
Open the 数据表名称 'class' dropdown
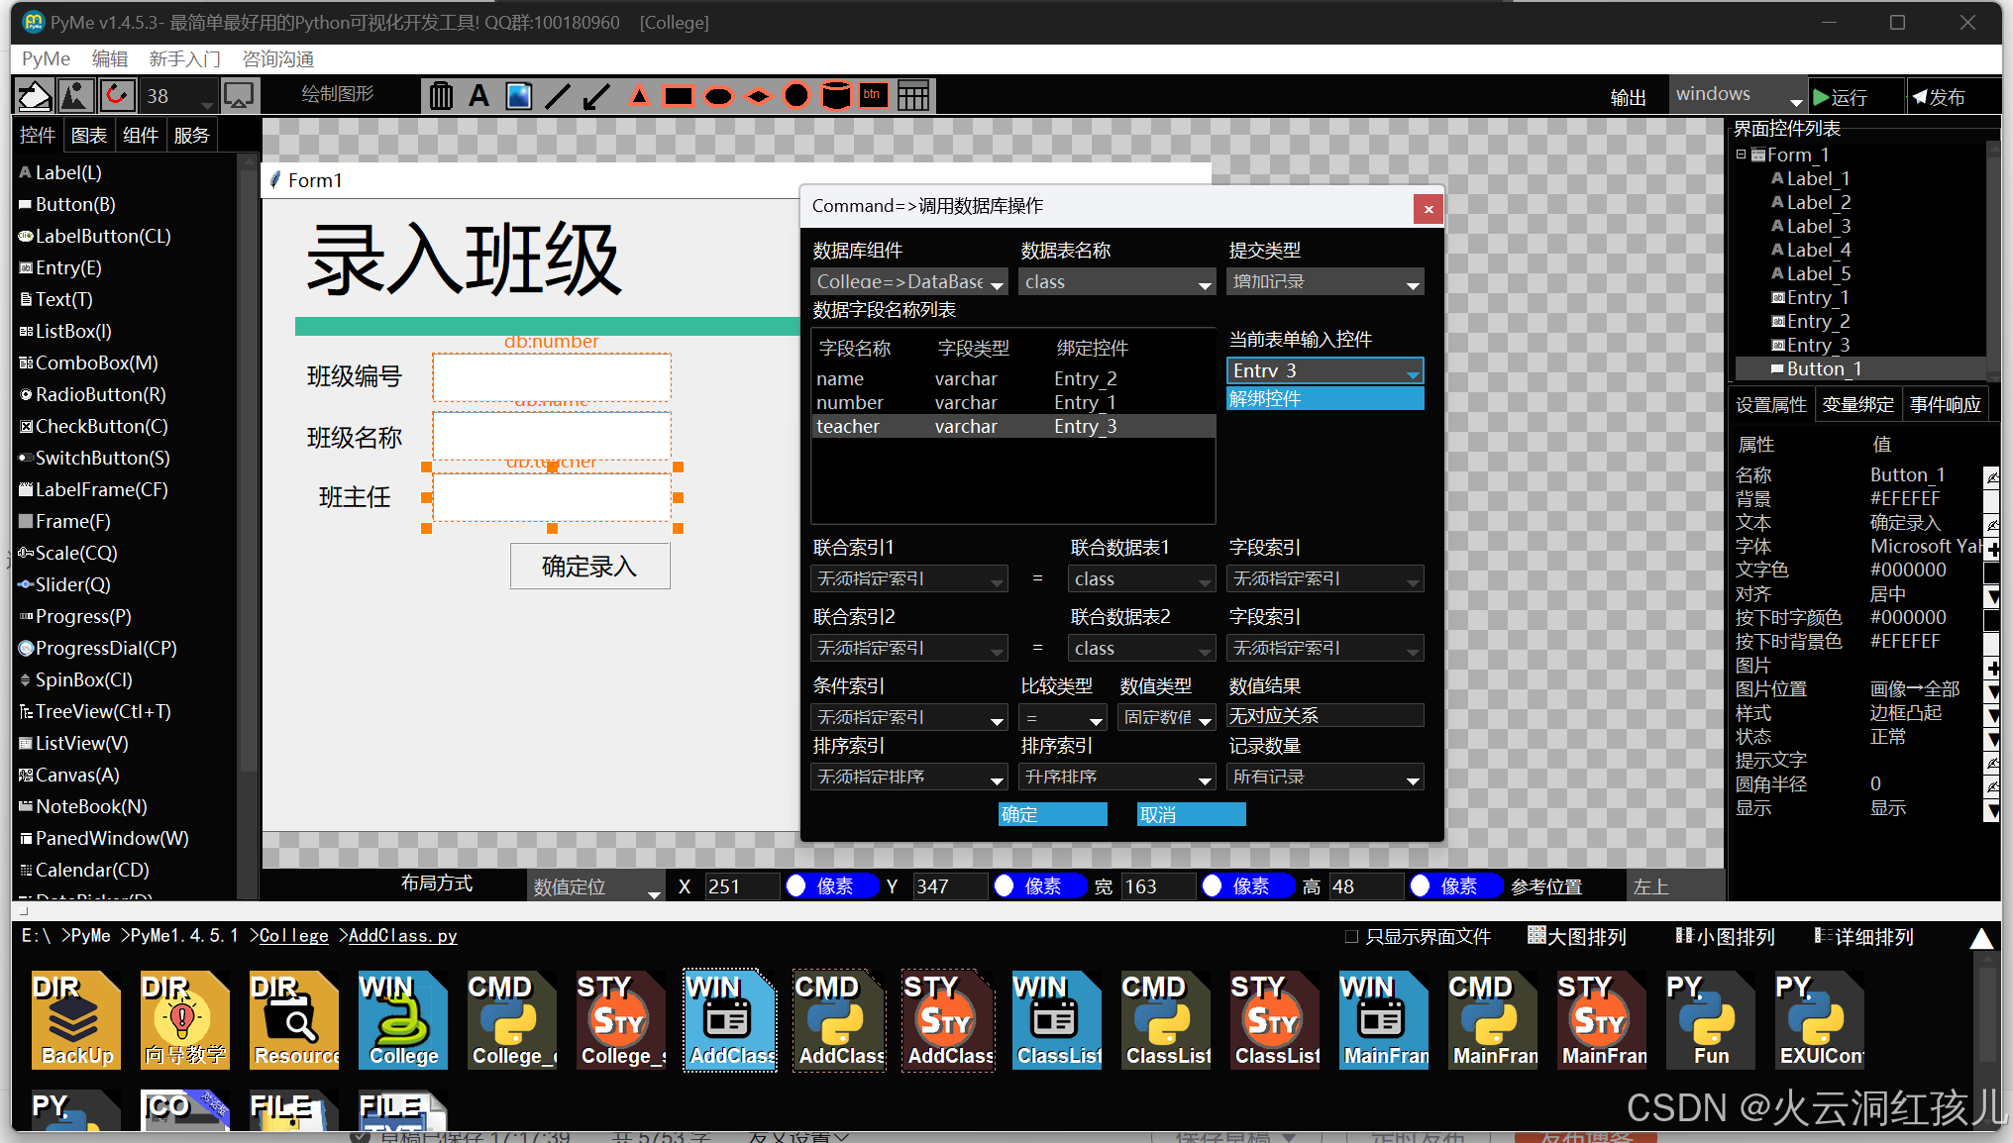point(1116,282)
